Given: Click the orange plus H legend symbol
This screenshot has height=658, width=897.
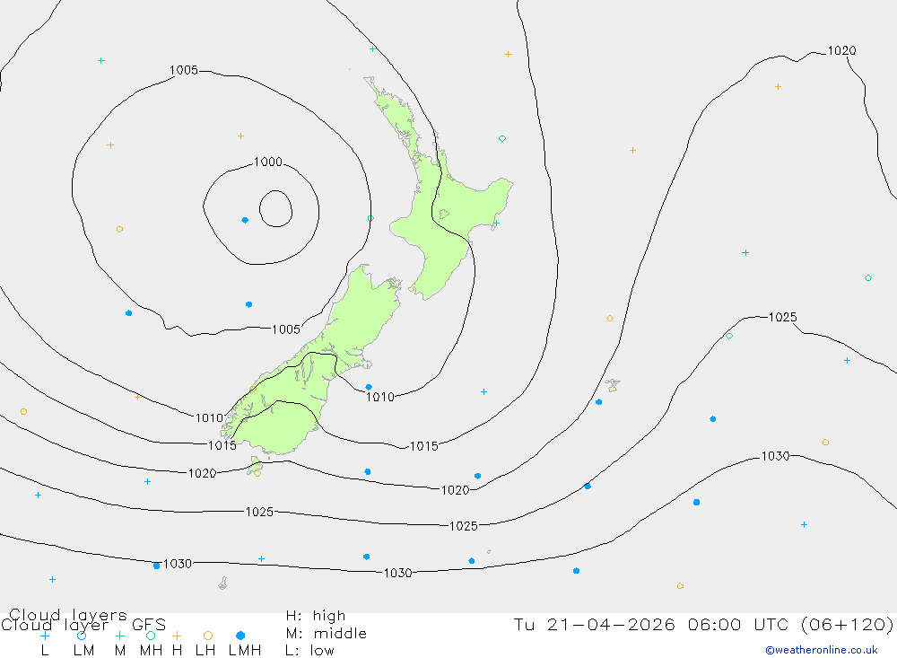Looking at the screenshot, I should tap(177, 636).
